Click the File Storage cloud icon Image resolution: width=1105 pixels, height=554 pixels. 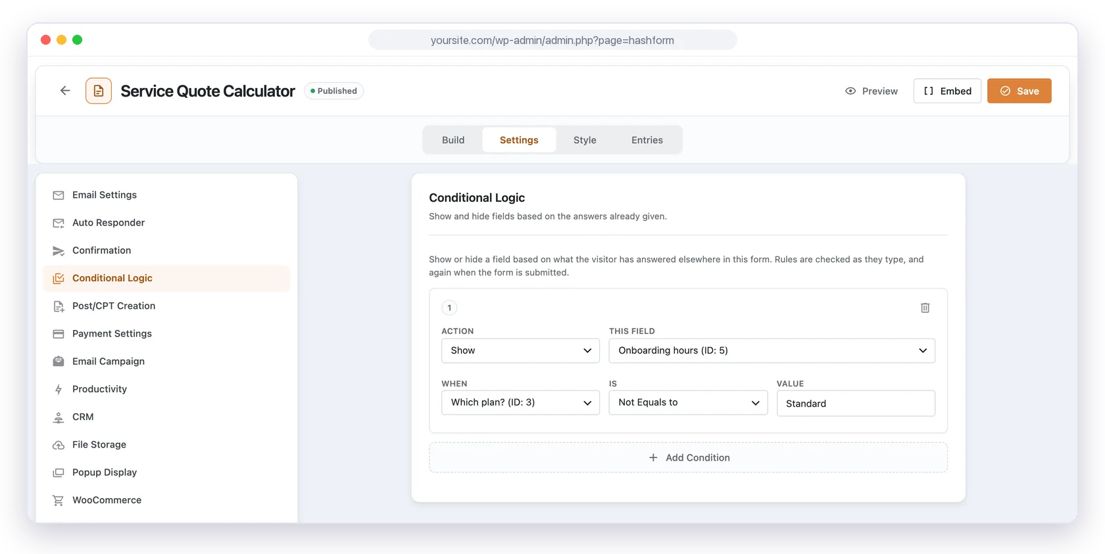click(x=59, y=445)
